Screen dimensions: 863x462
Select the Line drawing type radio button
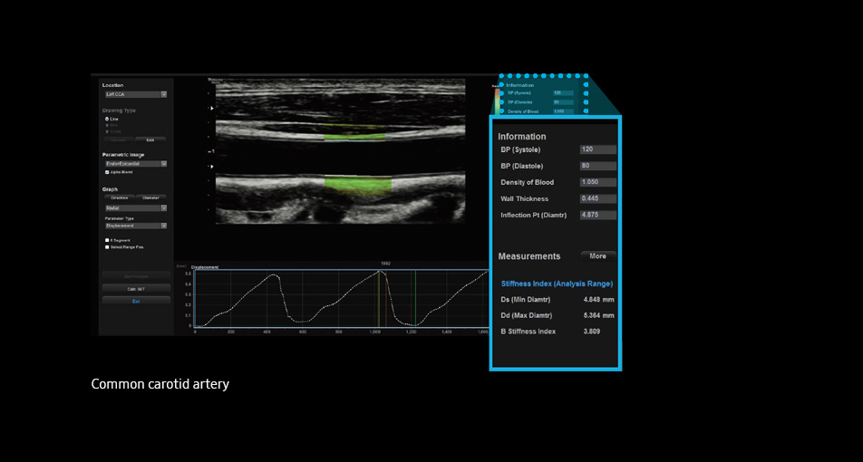[x=107, y=119]
